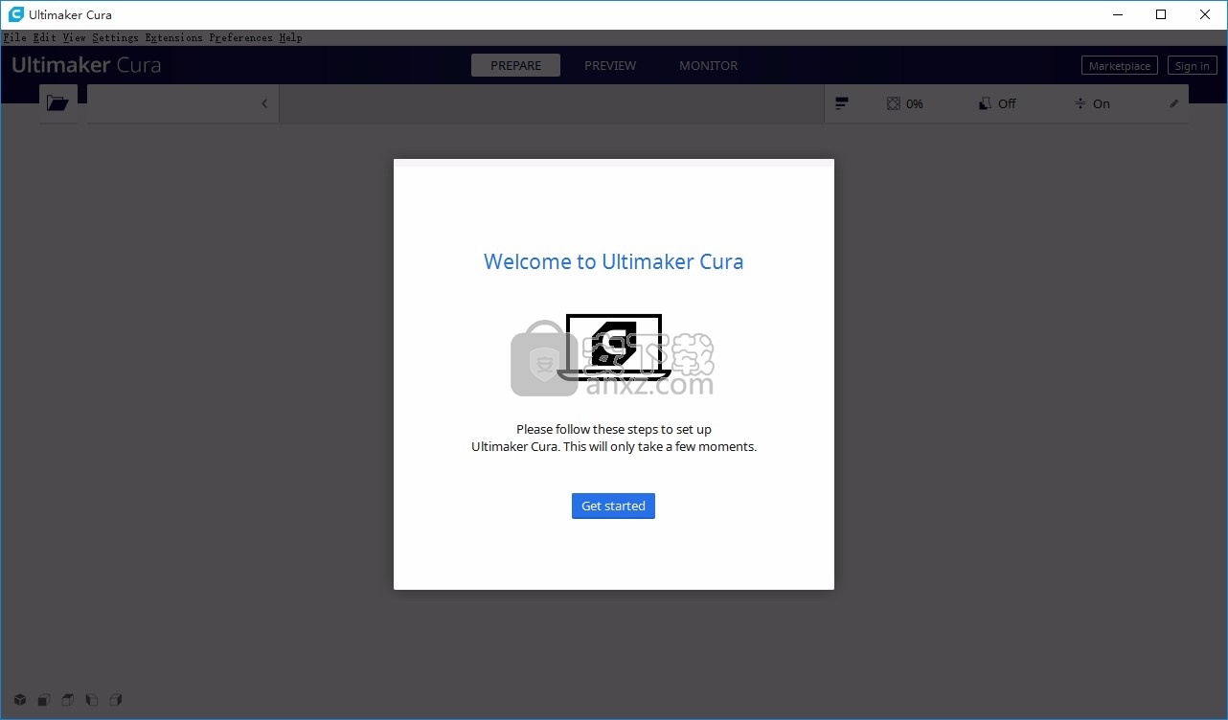Open file using the folder icon
1228x720 pixels.
pyautogui.click(x=57, y=103)
